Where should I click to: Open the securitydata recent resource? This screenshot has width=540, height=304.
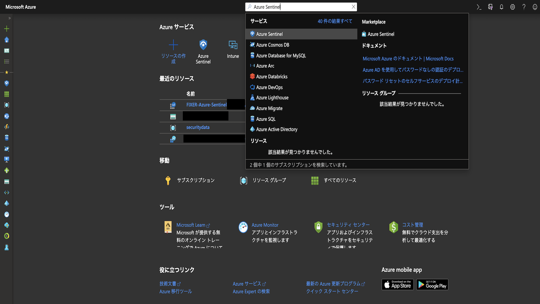pos(198,127)
